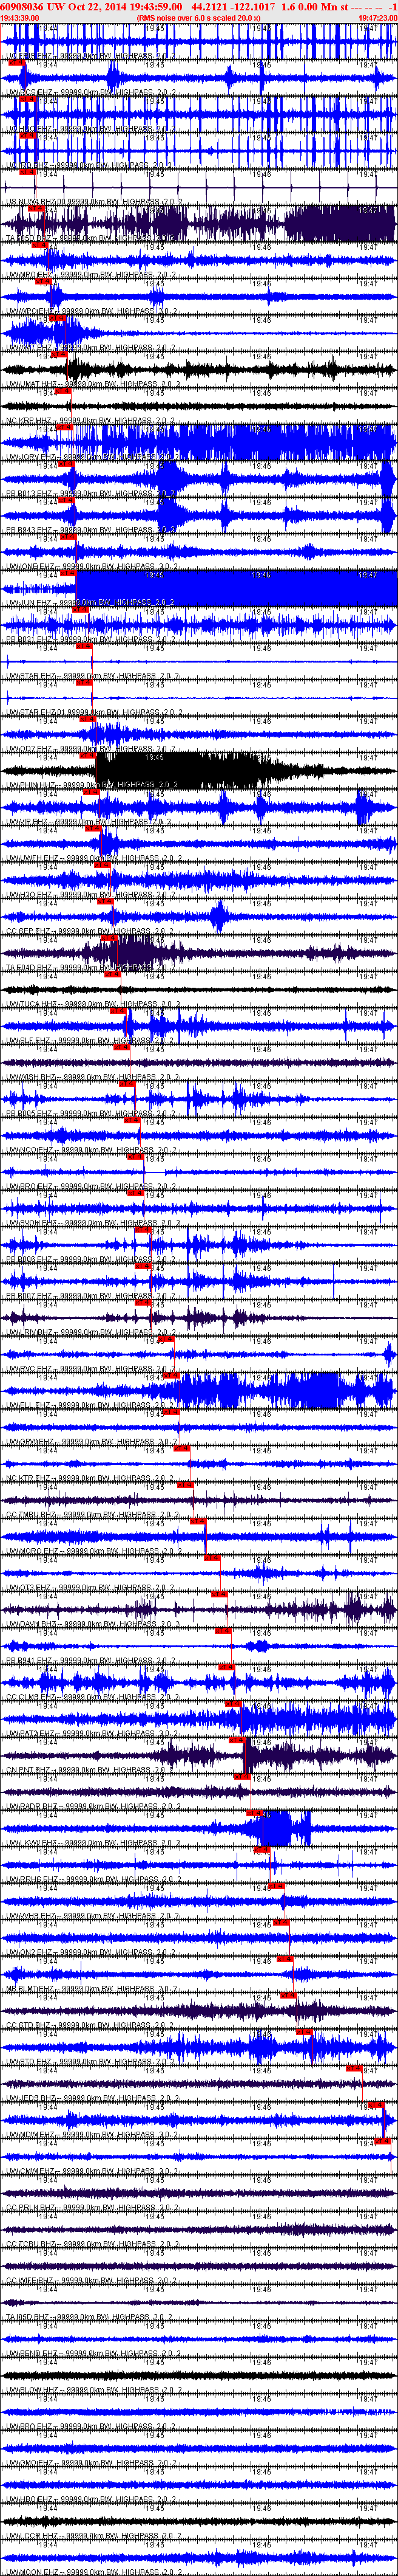Select the TA E04D BHZ station label
This screenshot has height=2576, width=398.
coord(91,967)
